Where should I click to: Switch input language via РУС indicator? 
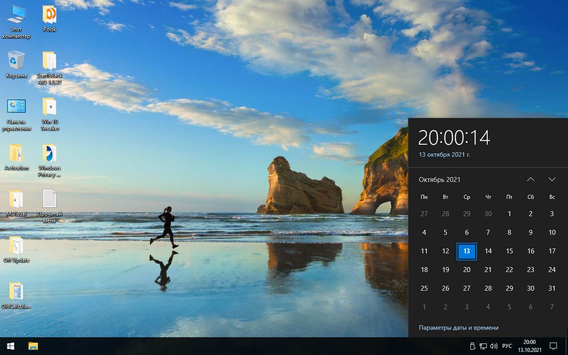point(507,346)
